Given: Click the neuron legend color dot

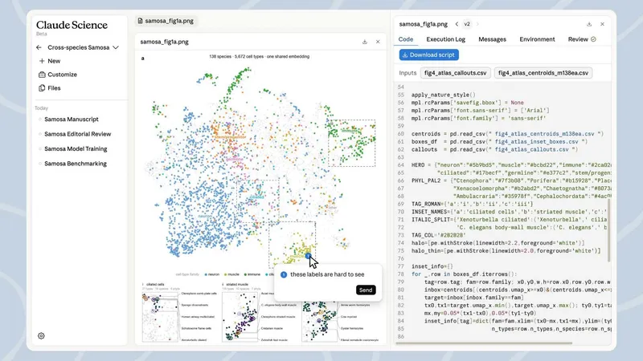Looking at the screenshot, I should pyautogui.click(x=206, y=274).
